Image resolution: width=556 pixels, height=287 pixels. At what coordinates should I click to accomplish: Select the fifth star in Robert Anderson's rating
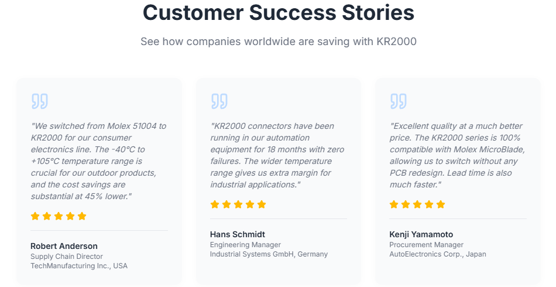82,216
